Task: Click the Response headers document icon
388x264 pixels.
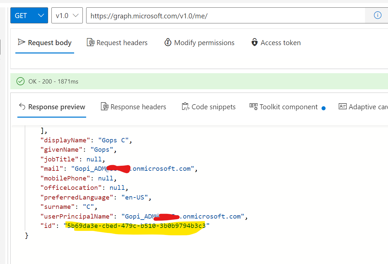Action: (105, 107)
